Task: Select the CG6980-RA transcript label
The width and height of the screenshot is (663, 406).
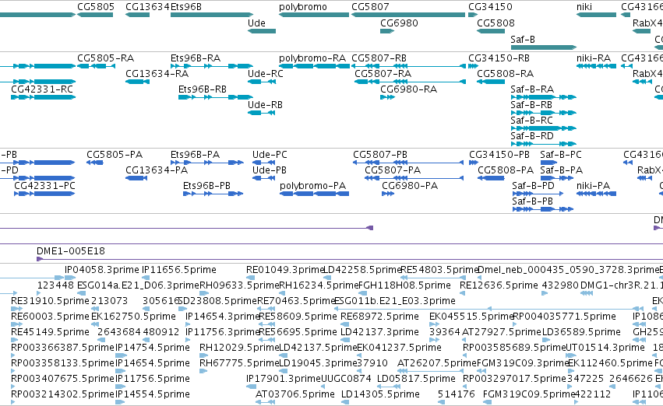Action: [x=408, y=89]
